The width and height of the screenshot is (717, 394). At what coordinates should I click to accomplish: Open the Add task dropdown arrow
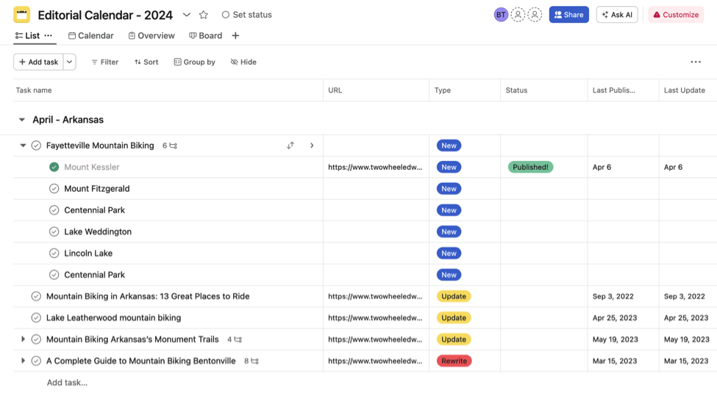pyautogui.click(x=70, y=62)
